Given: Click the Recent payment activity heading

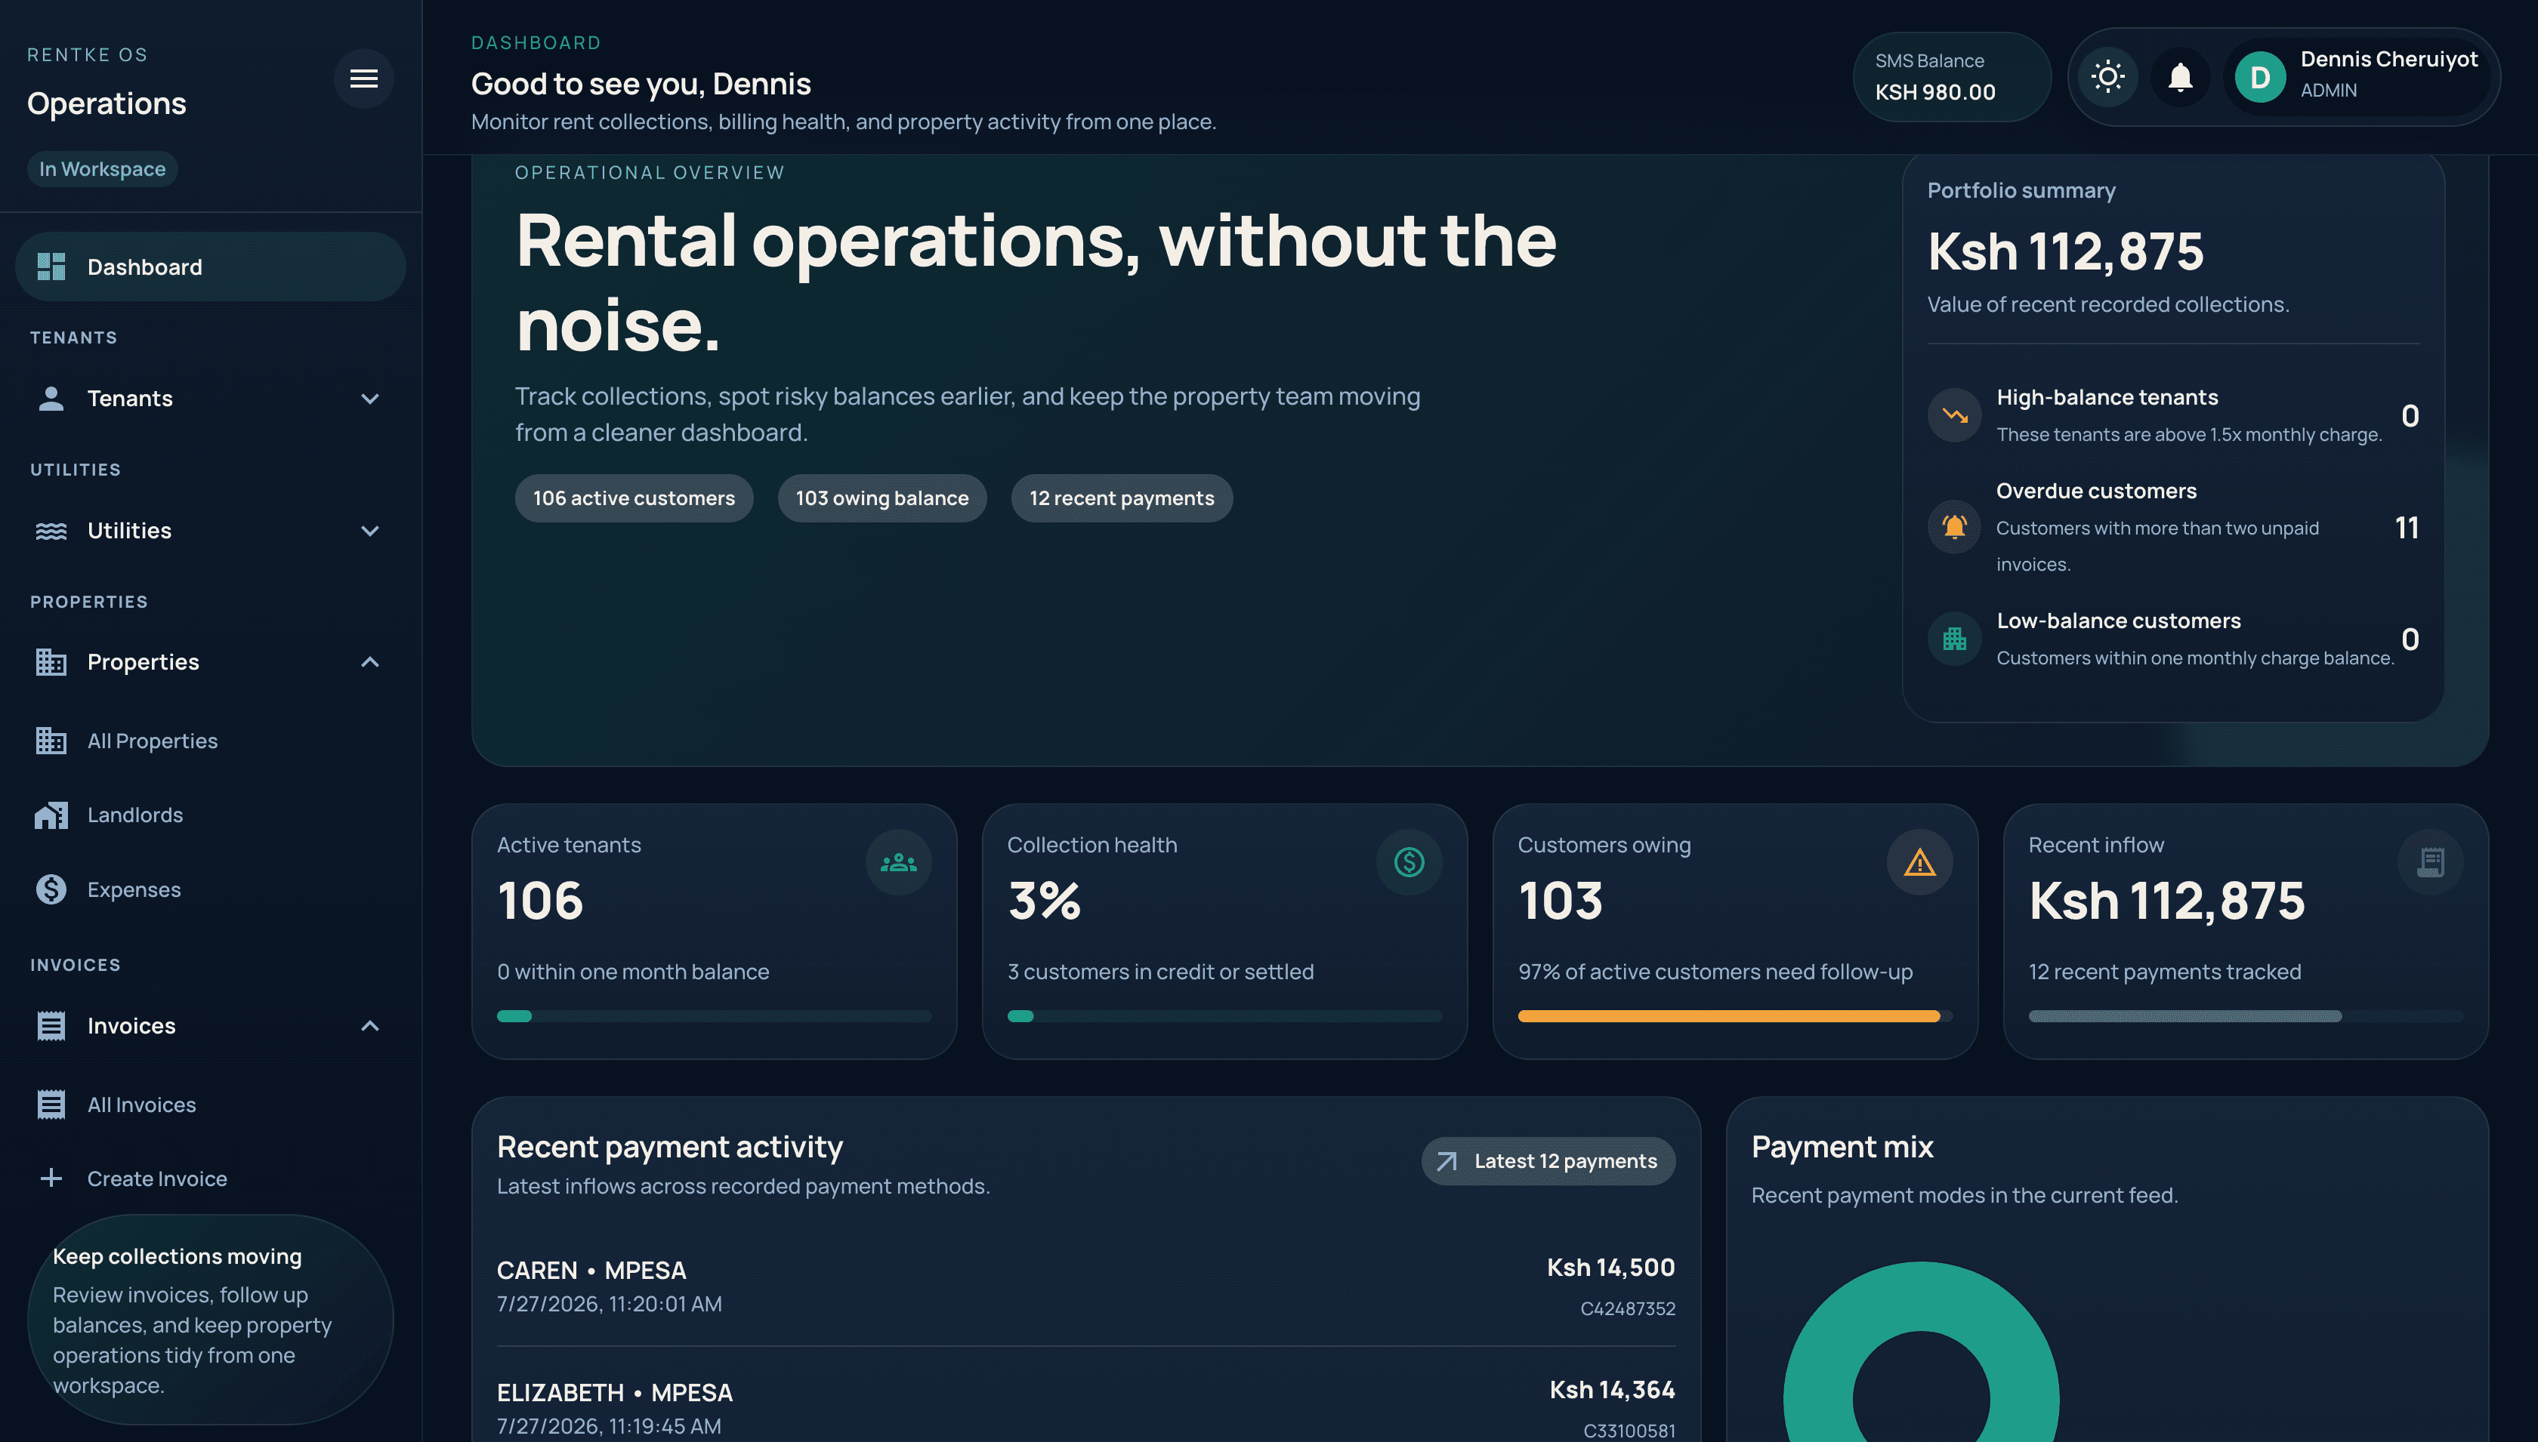Looking at the screenshot, I should pos(670,1147).
